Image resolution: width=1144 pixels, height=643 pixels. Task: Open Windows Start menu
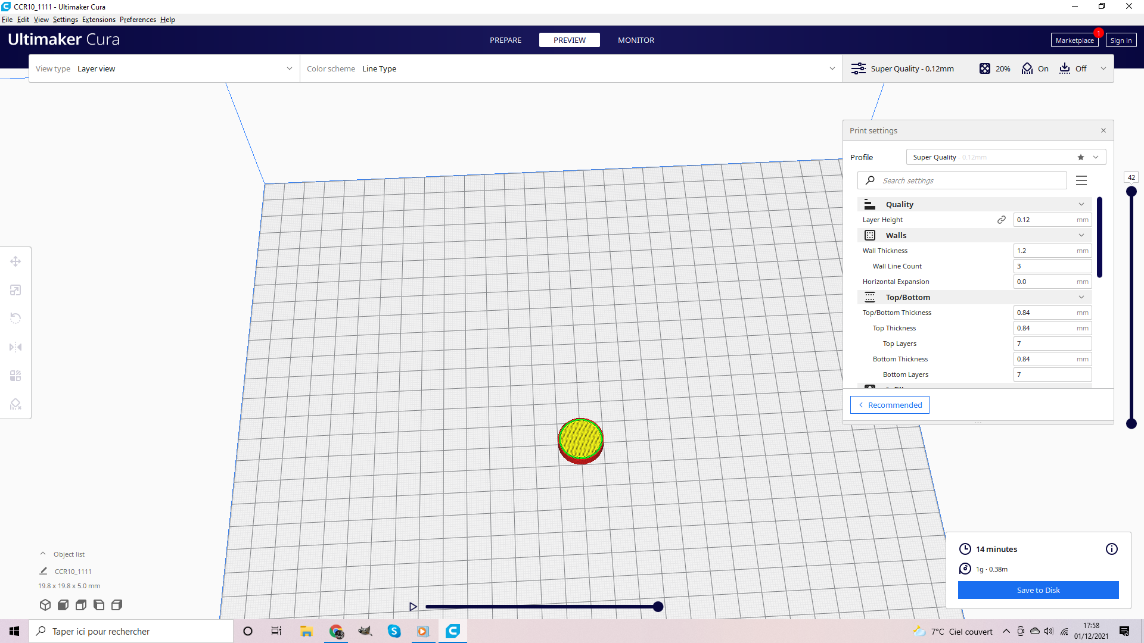tap(14, 631)
